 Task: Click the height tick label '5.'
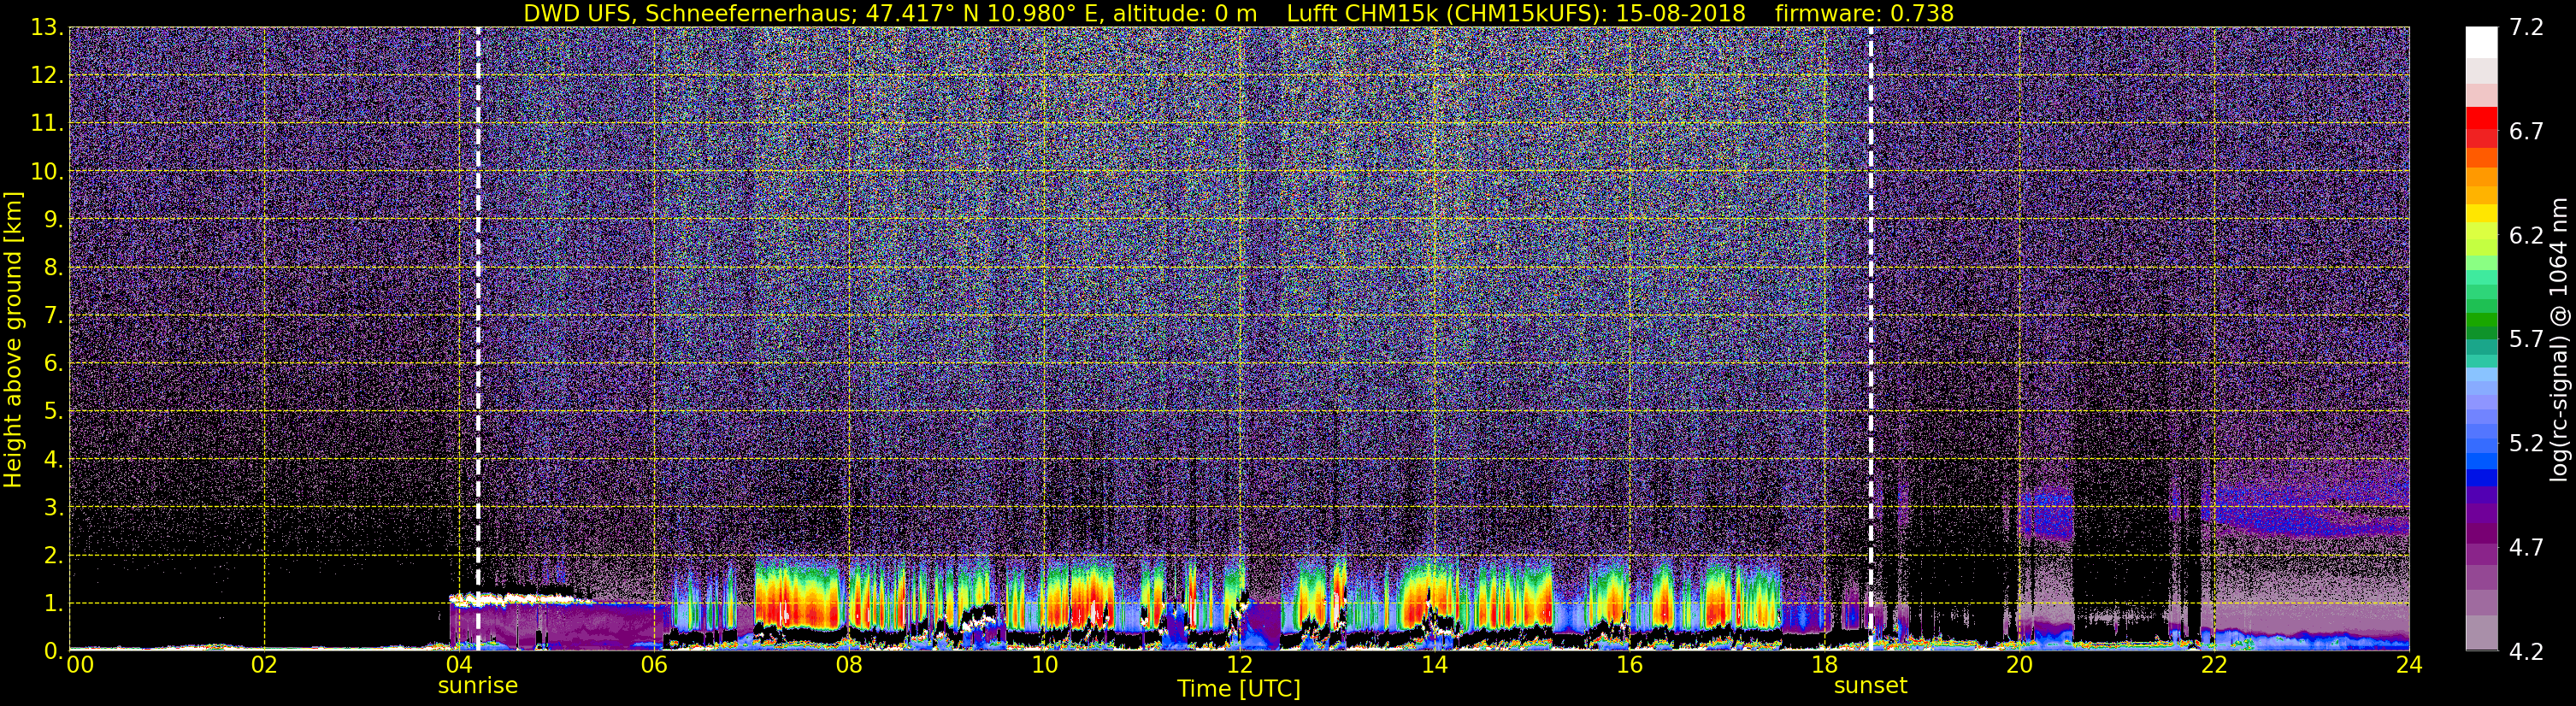pos(53,411)
